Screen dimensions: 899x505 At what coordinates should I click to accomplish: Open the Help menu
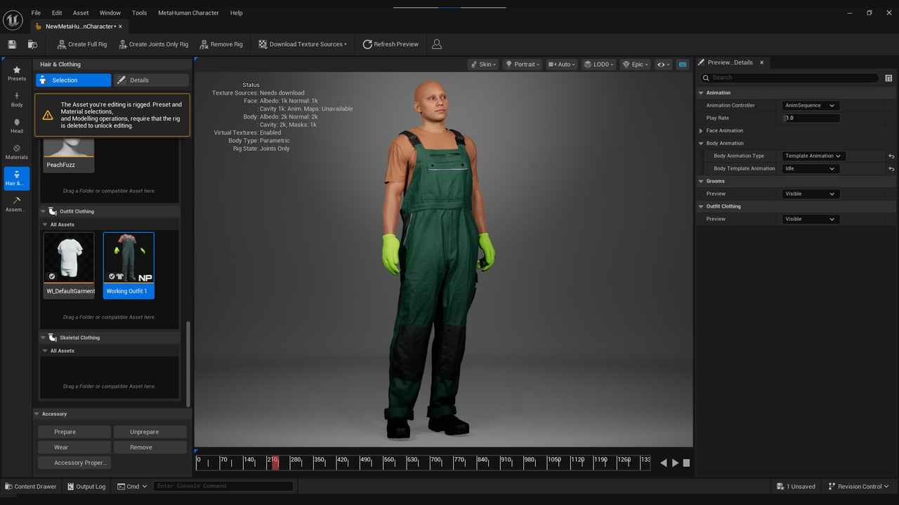point(237,13)
